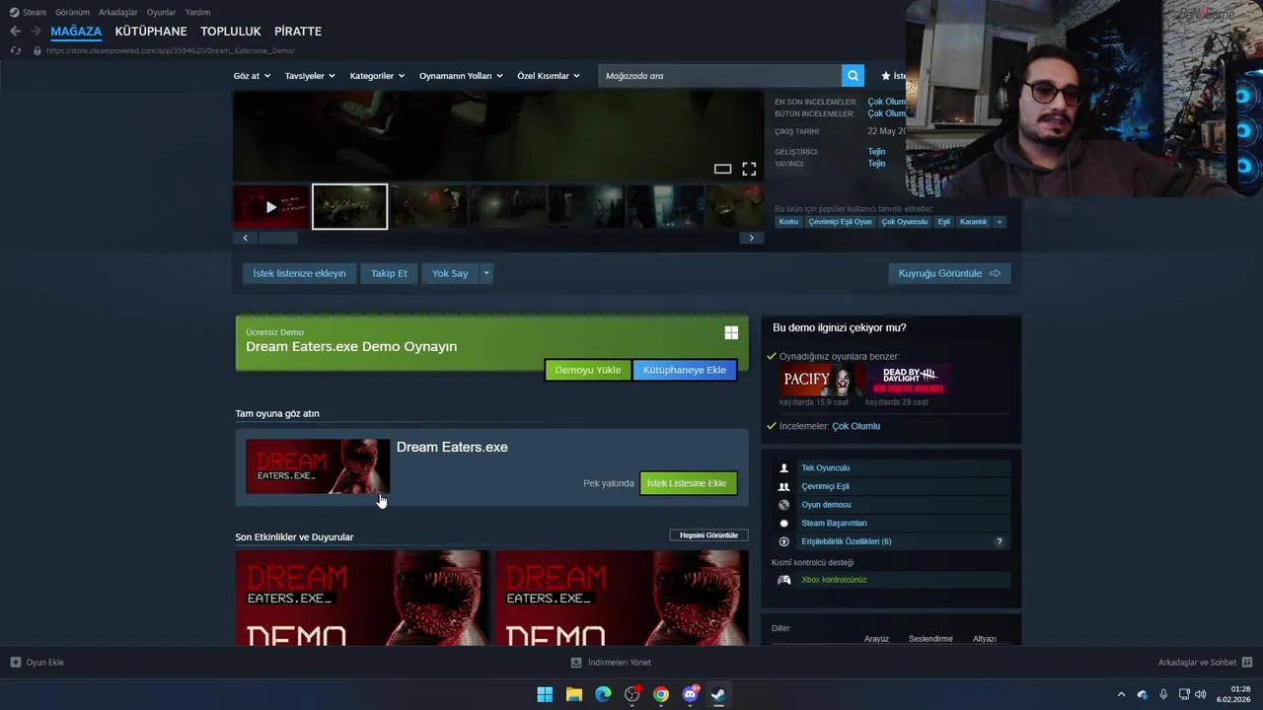
Task: Show hidden tray icons chevron
Action: [x=1121, y=694]
